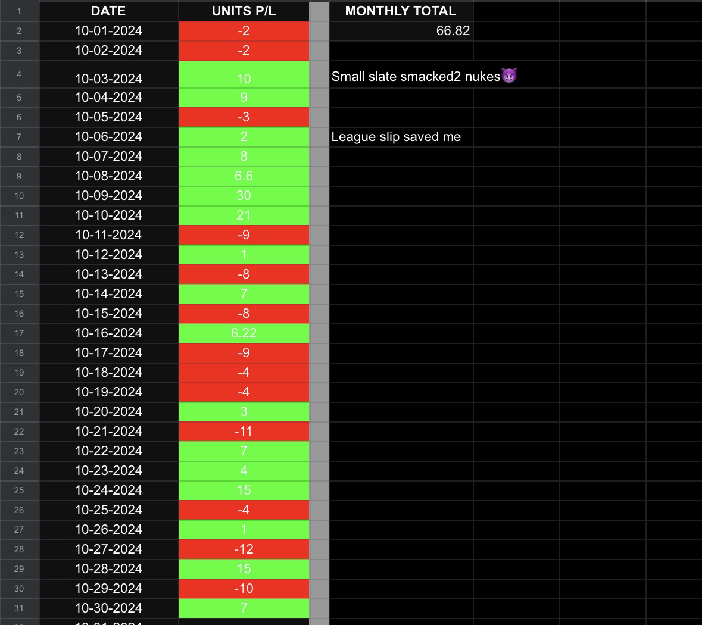Select the units value 21 cell
Viewport: 702px width, 625px height.
[x=244, y=215]
